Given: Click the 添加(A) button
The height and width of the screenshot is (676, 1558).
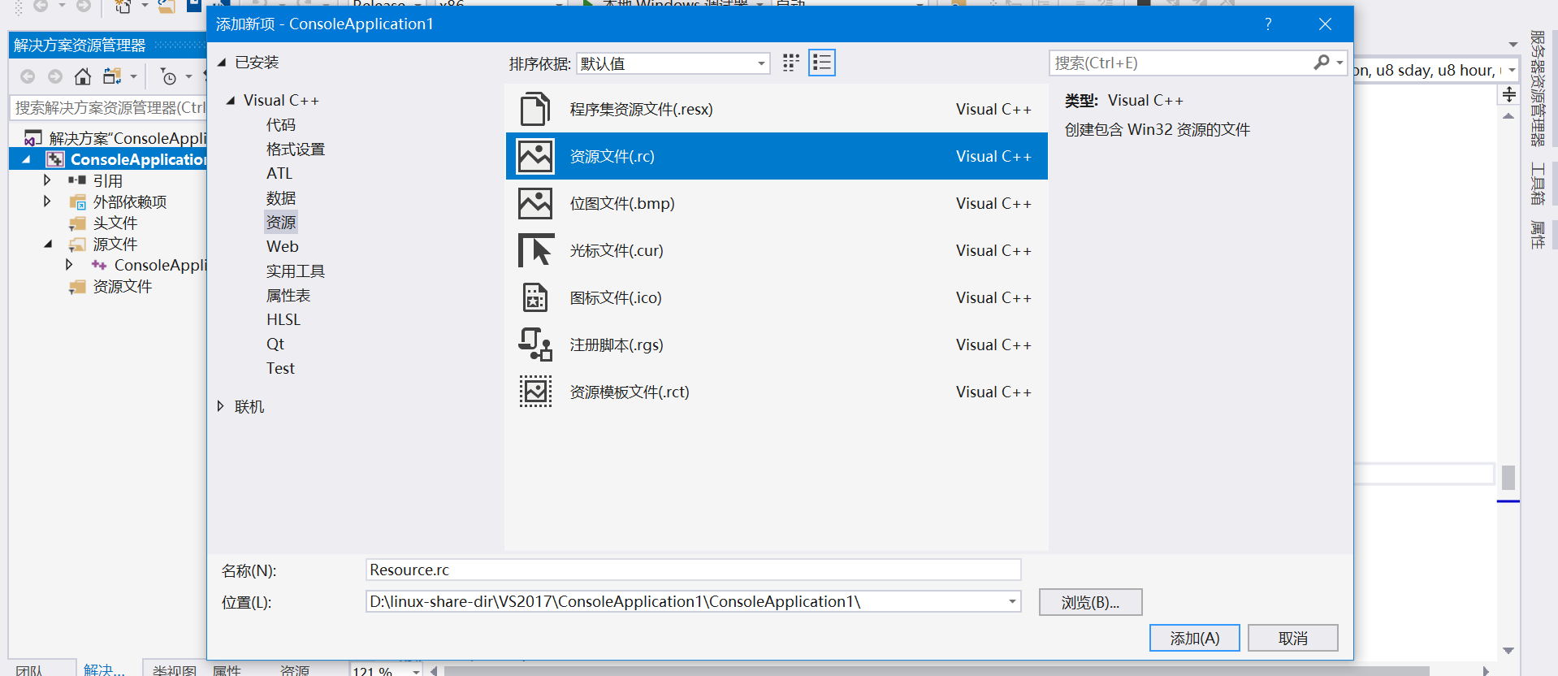Looking at the screenshot, I should (x=1195, y=638).
